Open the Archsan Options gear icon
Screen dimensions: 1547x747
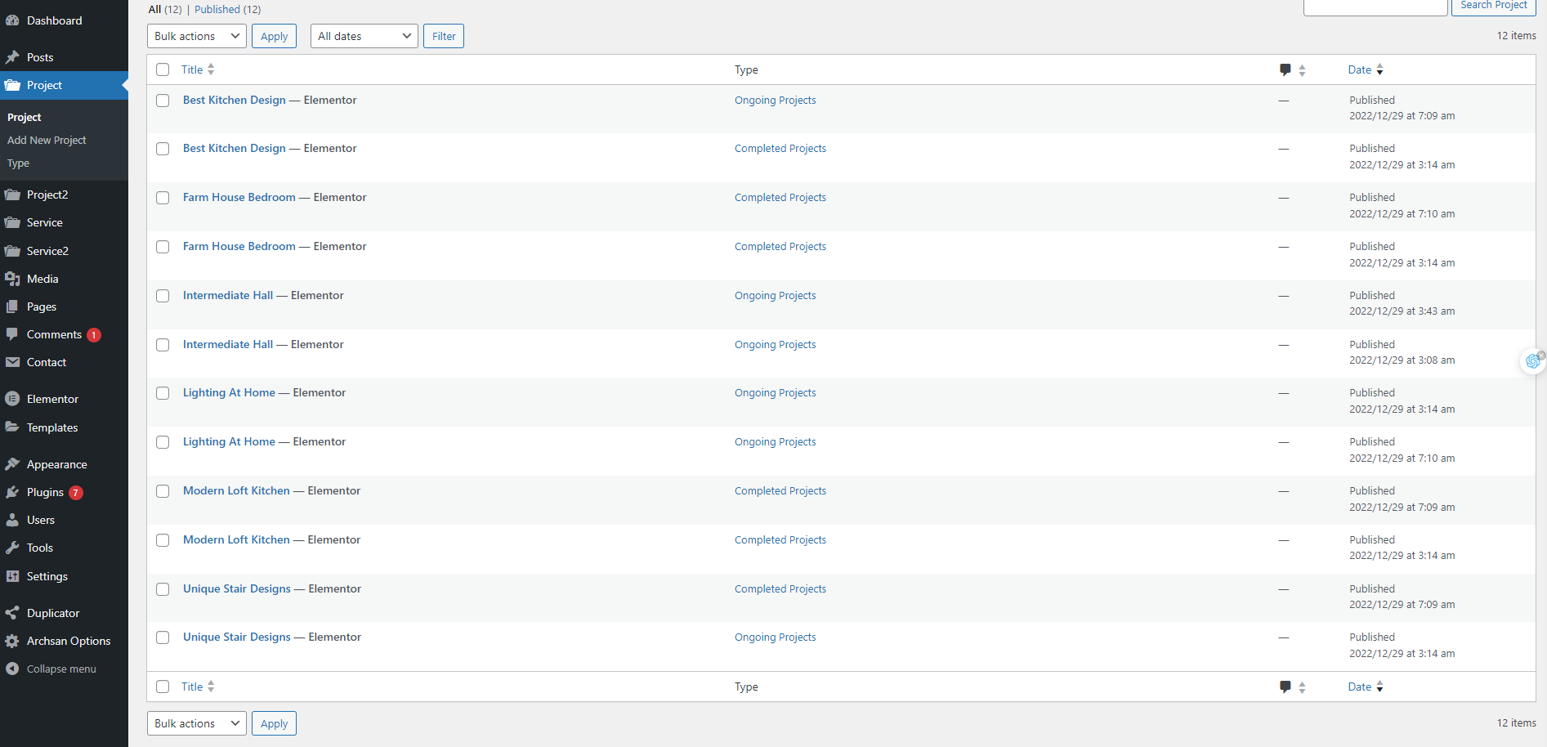pyautogui.click(x=12, y=641)
